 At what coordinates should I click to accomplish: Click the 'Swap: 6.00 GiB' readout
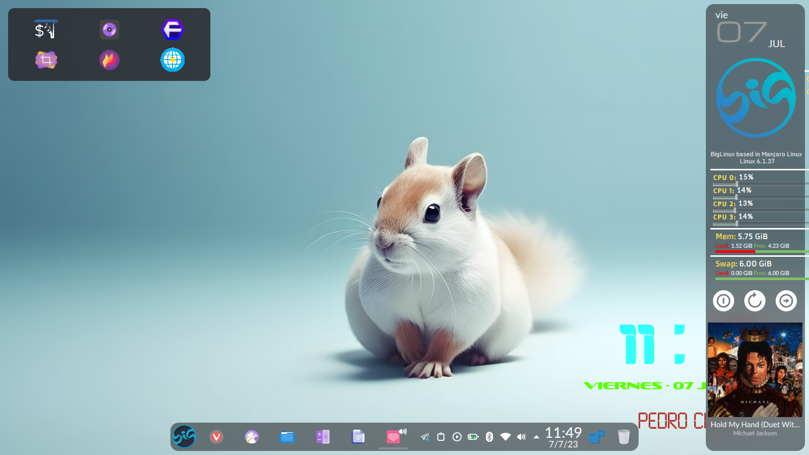(x=743, y=263)
